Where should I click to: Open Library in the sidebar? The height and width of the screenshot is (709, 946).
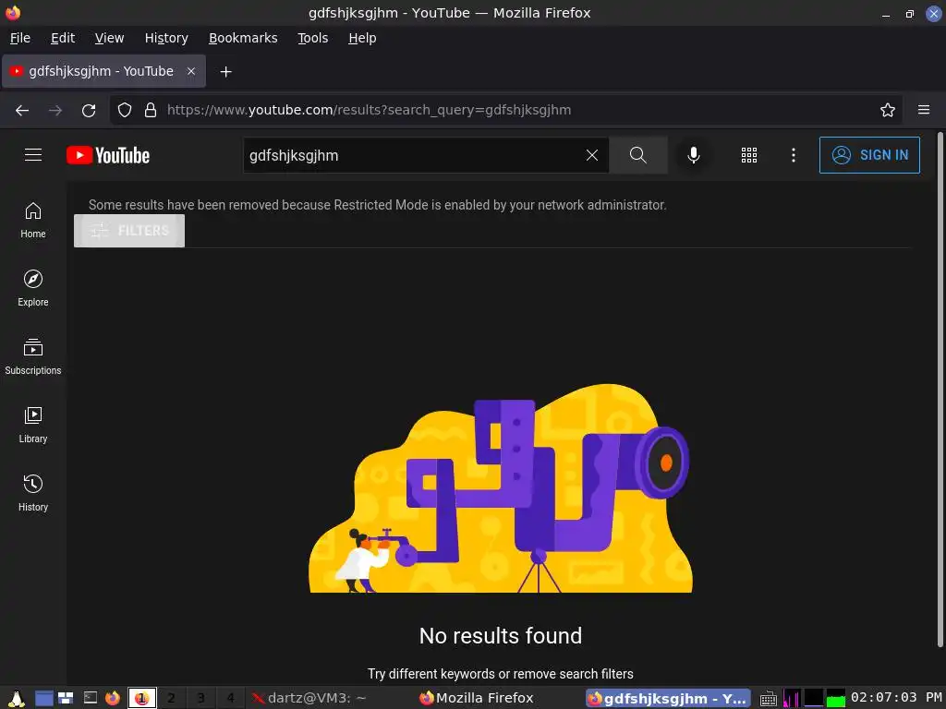click(33, 425)
